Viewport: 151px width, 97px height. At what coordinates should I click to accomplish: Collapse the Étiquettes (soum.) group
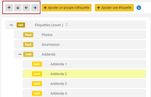coord(11,25)
